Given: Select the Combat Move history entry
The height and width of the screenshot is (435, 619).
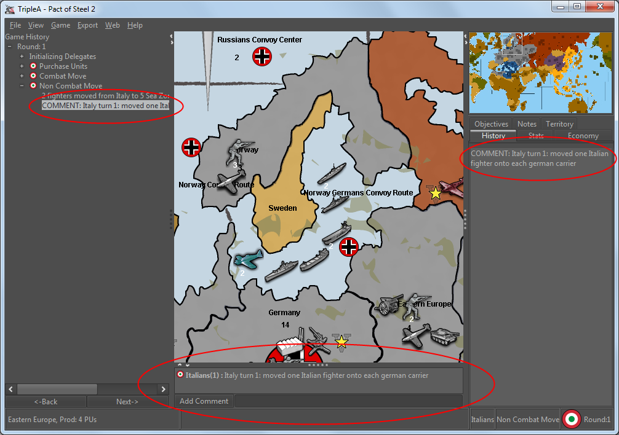Looking at the screenshot, I should pyautogui.click(x=63, y=76).
